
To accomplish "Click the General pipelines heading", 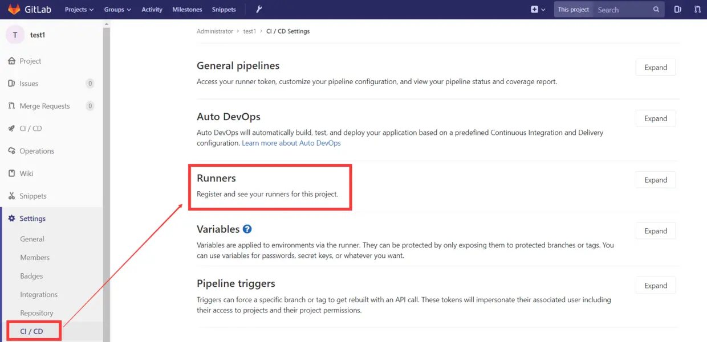I will (238, 65).
